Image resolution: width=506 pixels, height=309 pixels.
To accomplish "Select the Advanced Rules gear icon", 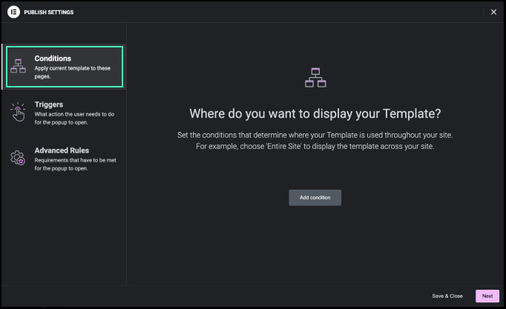I will pyautogui.click(x=19, y=157).
